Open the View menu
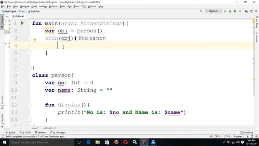Image resolution: width=259 pixels, height=146 pixels. coord(15,6)
